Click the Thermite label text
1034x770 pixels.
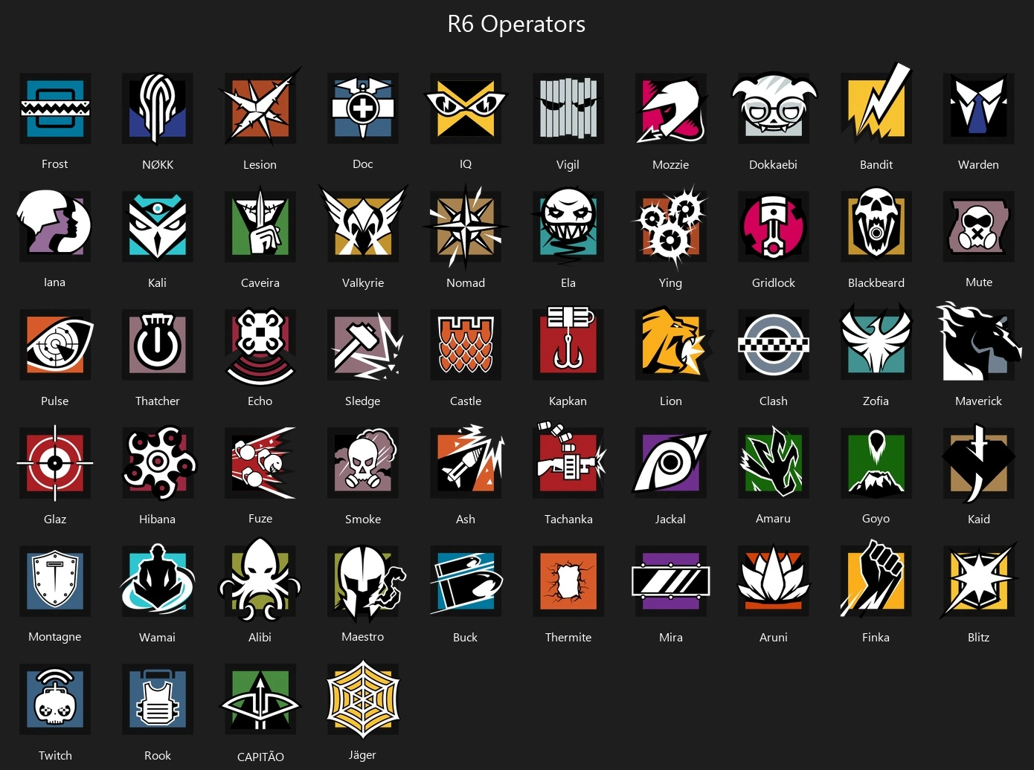[x=568, y=637]
